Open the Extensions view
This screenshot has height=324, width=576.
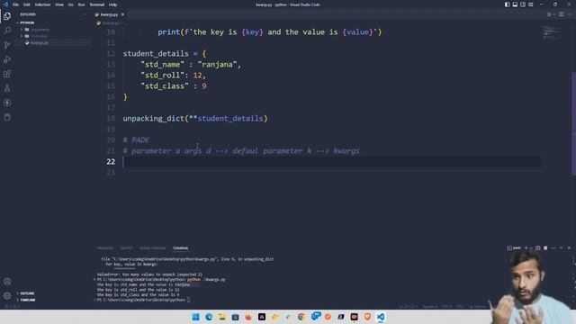click(7, 74)
